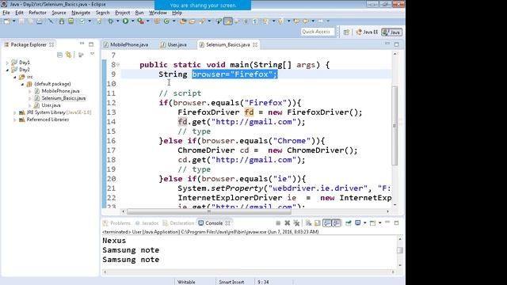Run the program with green Run button
507x285 pixels.
(125, 21)
